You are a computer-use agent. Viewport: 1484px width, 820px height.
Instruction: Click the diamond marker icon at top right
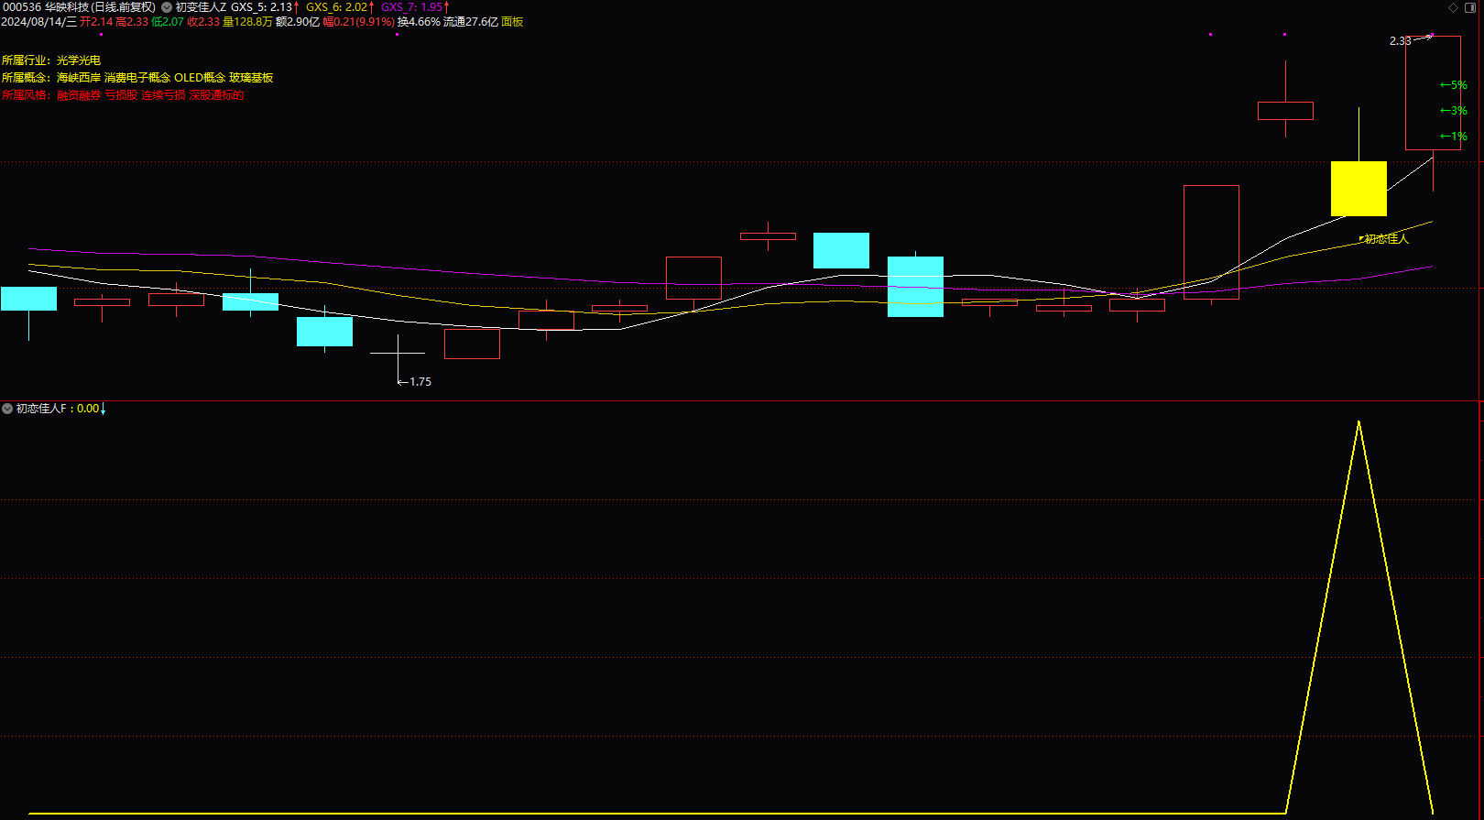(x=1453, y=7)
